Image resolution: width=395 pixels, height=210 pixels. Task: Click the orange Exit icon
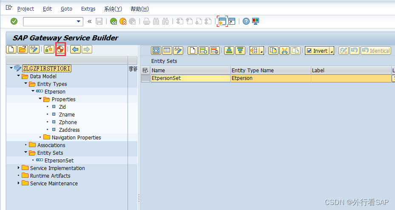pos(123,21)
